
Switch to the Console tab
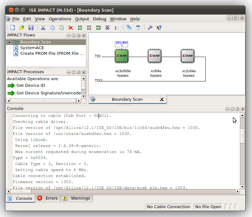click(20, 199)
